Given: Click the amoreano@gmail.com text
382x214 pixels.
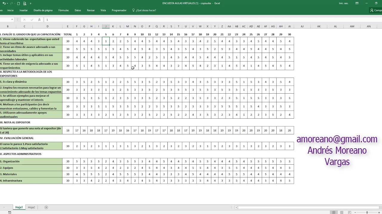Looking at the screenshot, I should [337, 139].
